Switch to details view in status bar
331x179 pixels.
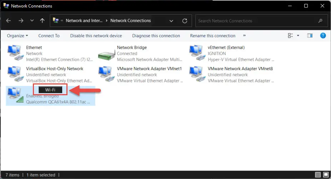pos(318,175)
